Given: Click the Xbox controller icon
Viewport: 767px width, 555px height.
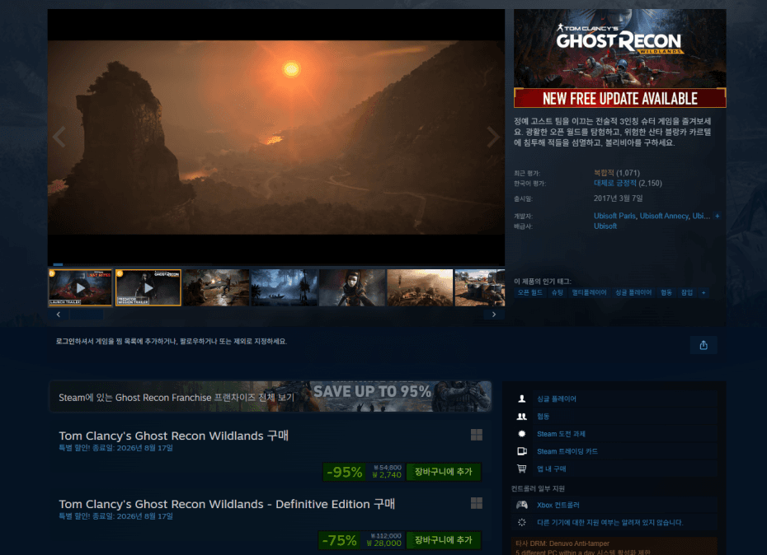Looking at the screenshot, I should (x=522, y=505).
